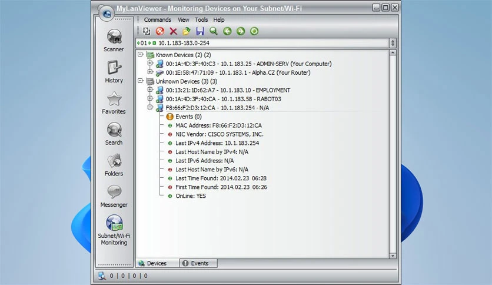Click the green refresh circle toolbar icon
This screenshot has width=492, height=285.
coord(254,31)
